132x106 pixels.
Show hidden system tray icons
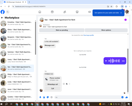click(x=109, y=104)
